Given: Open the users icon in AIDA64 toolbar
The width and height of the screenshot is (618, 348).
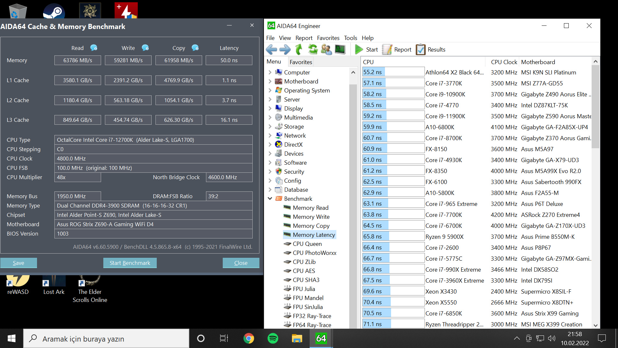Looking at the screenshot, I should click(326, 49).
